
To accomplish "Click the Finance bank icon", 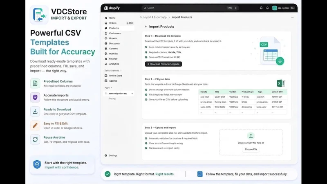I will 106,58.
